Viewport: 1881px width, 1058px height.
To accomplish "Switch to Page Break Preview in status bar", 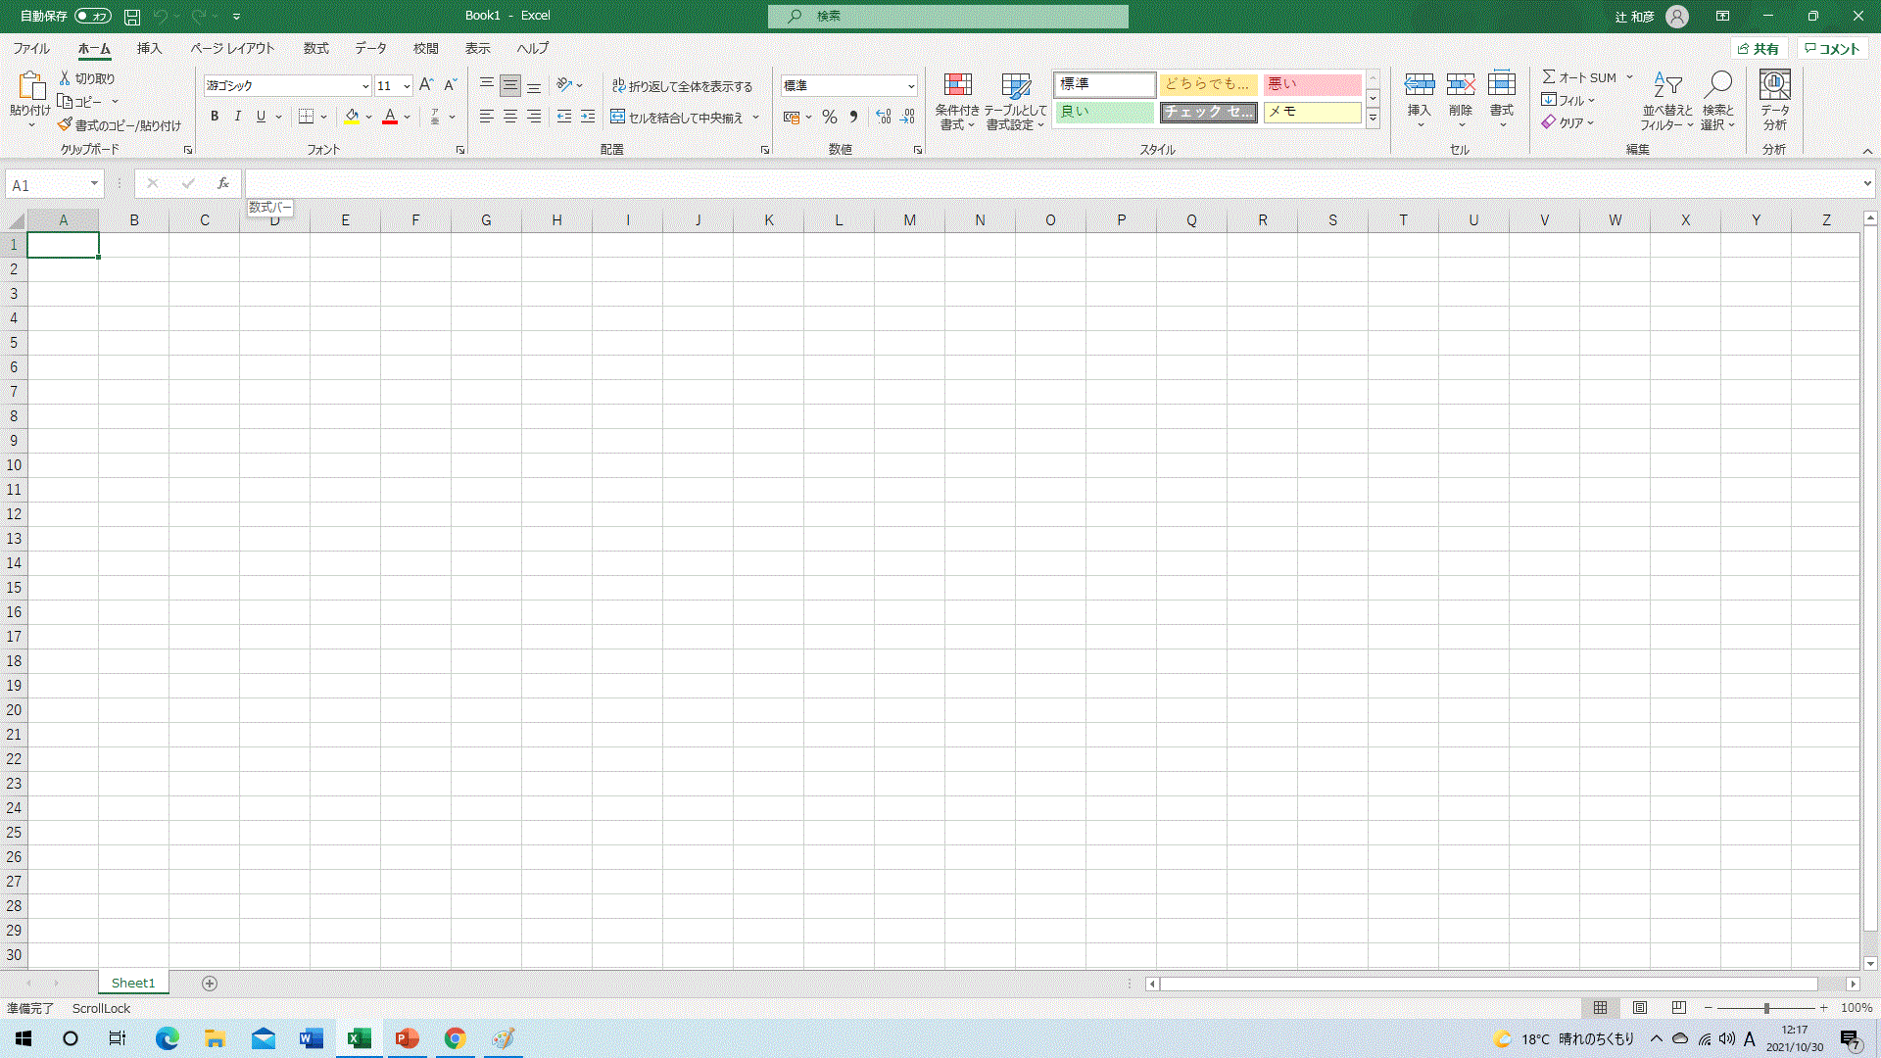I will point(1679,1007).
